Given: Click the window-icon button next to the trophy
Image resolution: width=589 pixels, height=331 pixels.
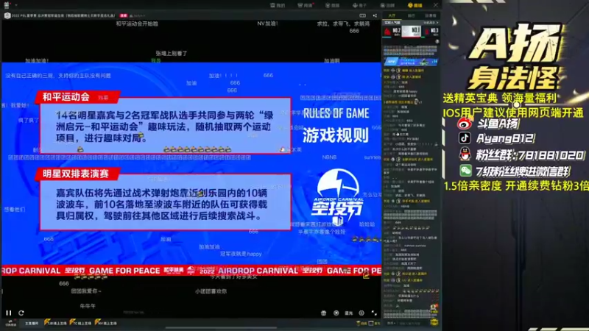Looking at the screenshot, I should (374, 323).
